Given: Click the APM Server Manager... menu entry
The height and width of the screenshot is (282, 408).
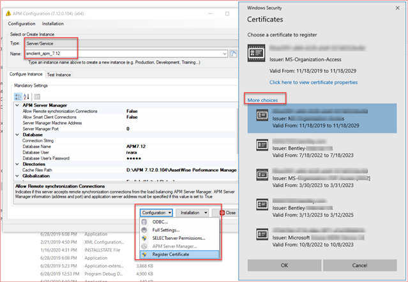Looking at the screenshot, I should (179, 246).
